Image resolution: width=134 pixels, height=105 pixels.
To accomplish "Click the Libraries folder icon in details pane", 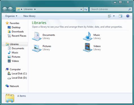I will (10, 98).
